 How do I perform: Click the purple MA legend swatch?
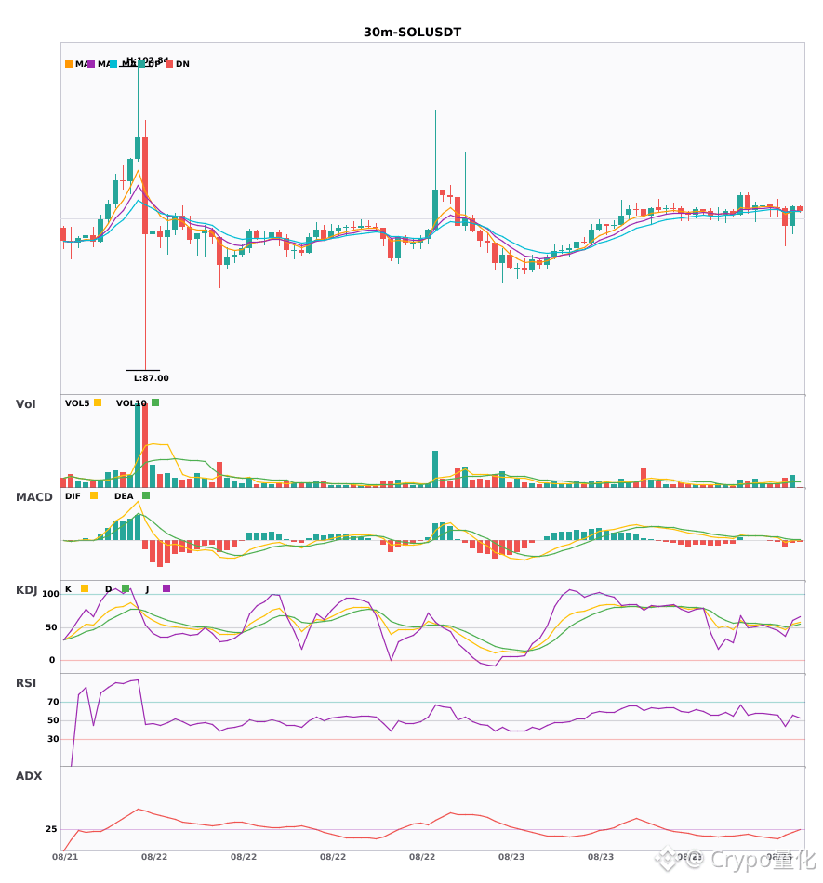click(x=91, y=64)
